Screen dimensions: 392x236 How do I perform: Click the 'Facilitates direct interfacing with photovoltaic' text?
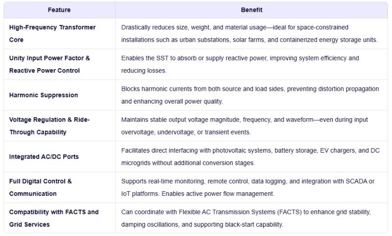click(x=186, y=150)
